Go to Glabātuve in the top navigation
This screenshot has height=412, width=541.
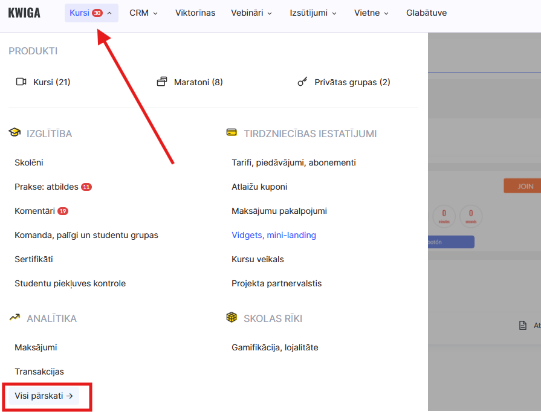426,13
